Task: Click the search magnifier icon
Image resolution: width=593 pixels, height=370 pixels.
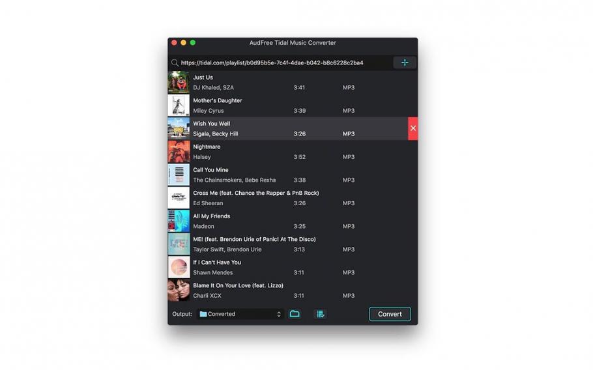Action: point(175,63)
